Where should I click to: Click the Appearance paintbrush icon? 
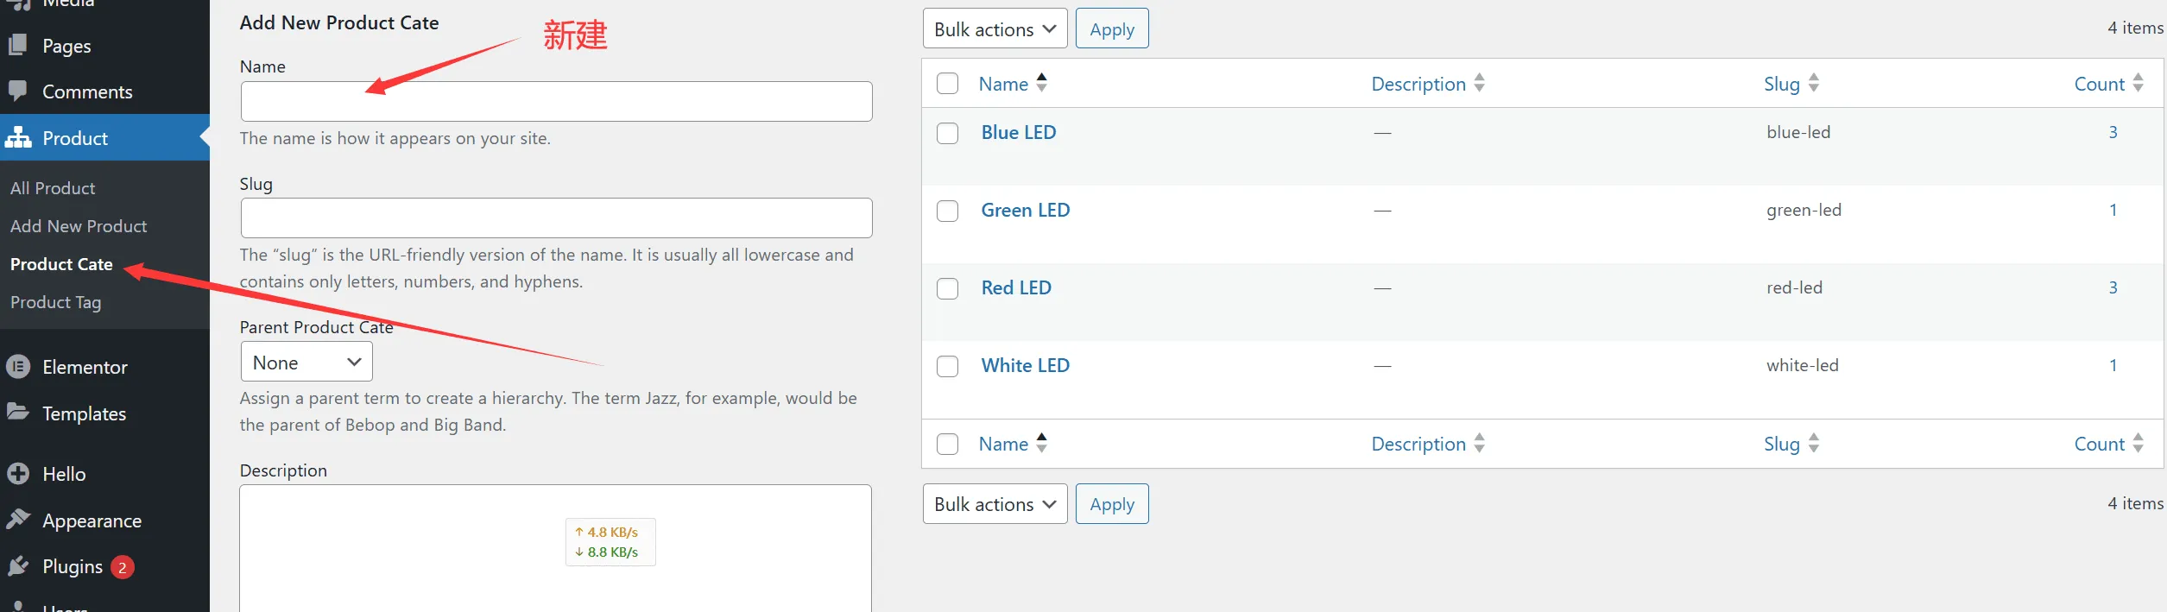tap(18, 520)
